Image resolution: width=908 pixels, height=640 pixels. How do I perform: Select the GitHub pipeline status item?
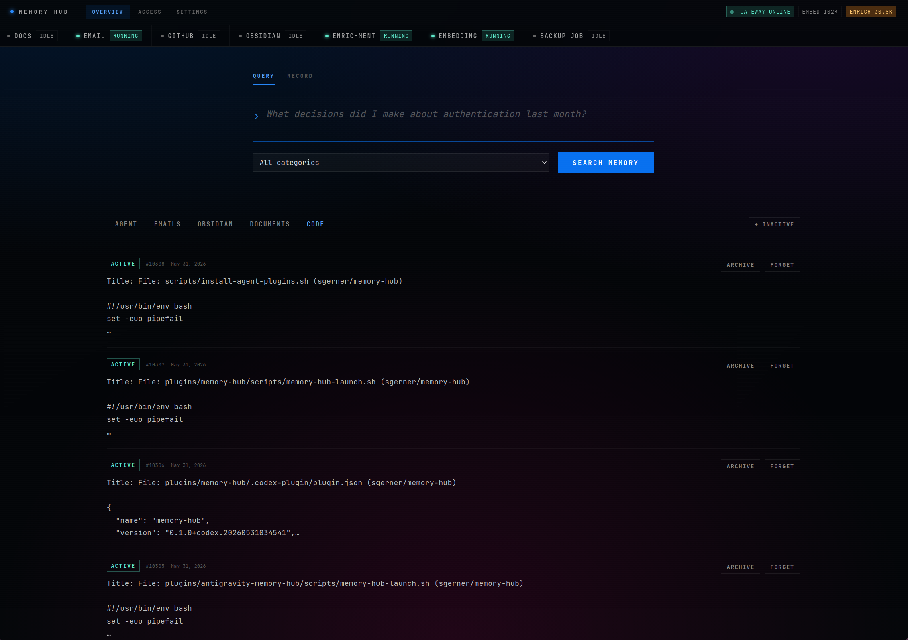coord(190,36)
